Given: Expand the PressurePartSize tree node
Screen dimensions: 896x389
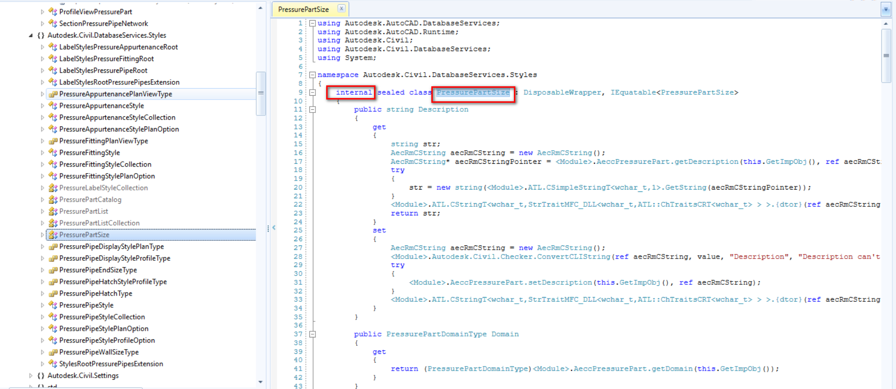Looking at the screenshot, I should pos(42,235).
